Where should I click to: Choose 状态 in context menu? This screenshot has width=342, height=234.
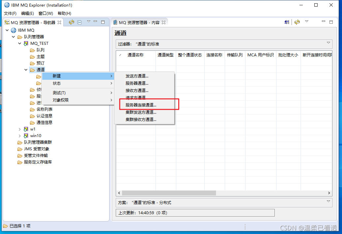point(78,83)
